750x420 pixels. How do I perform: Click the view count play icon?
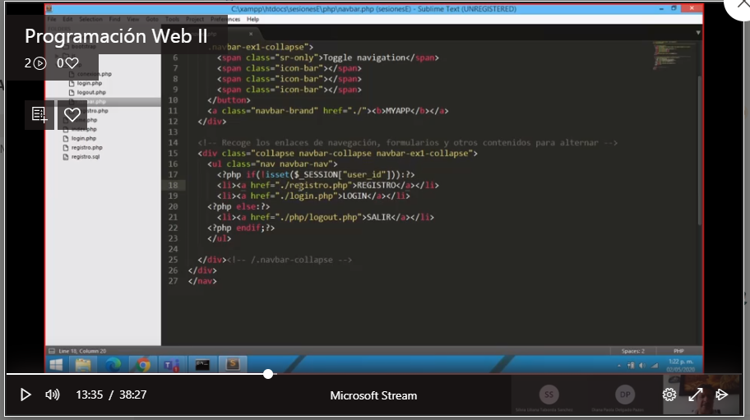coord(40,63)
